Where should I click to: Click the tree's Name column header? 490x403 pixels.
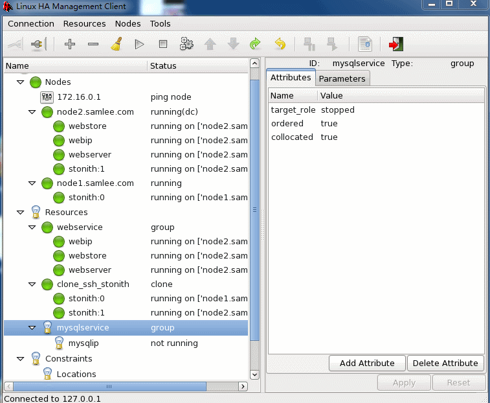coord(76,66)
